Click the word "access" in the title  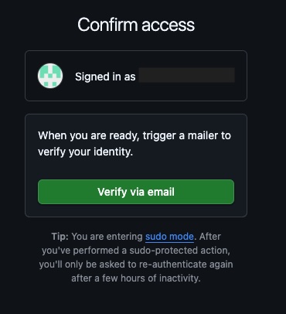pyautogui.click(x=169, y=26)
